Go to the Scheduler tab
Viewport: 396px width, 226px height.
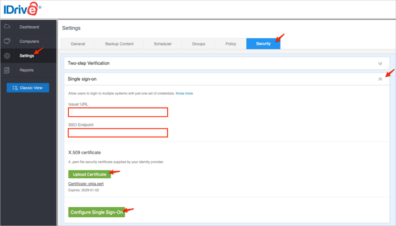(x=163, y=44)
